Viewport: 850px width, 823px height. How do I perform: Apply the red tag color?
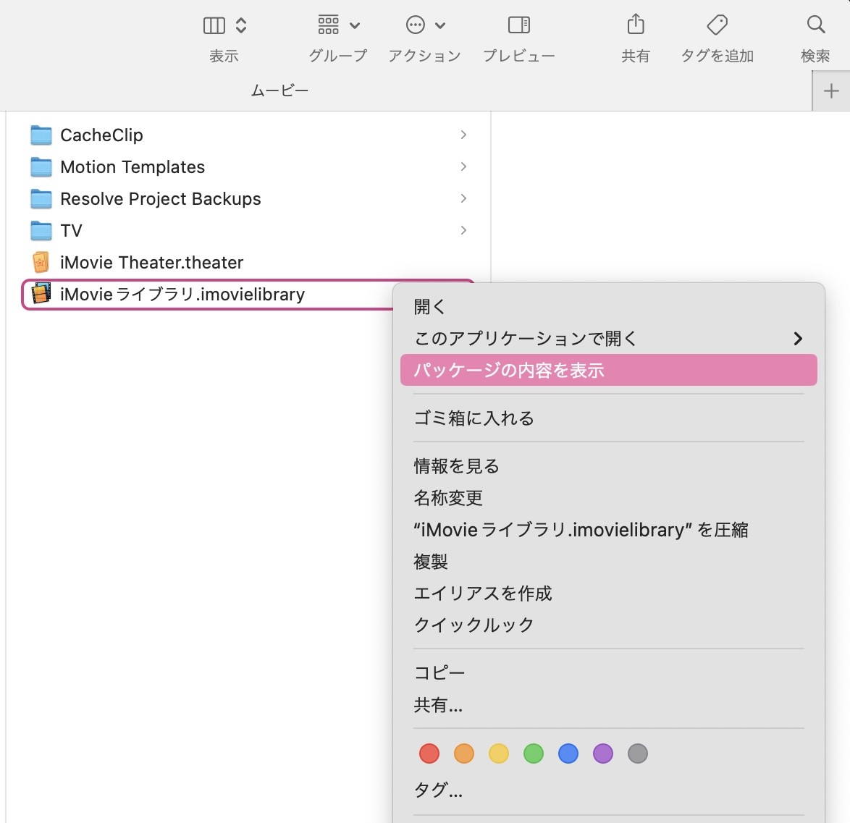429,753
